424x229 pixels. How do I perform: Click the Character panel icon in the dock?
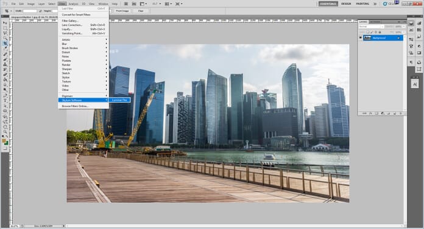coord(415,84)
